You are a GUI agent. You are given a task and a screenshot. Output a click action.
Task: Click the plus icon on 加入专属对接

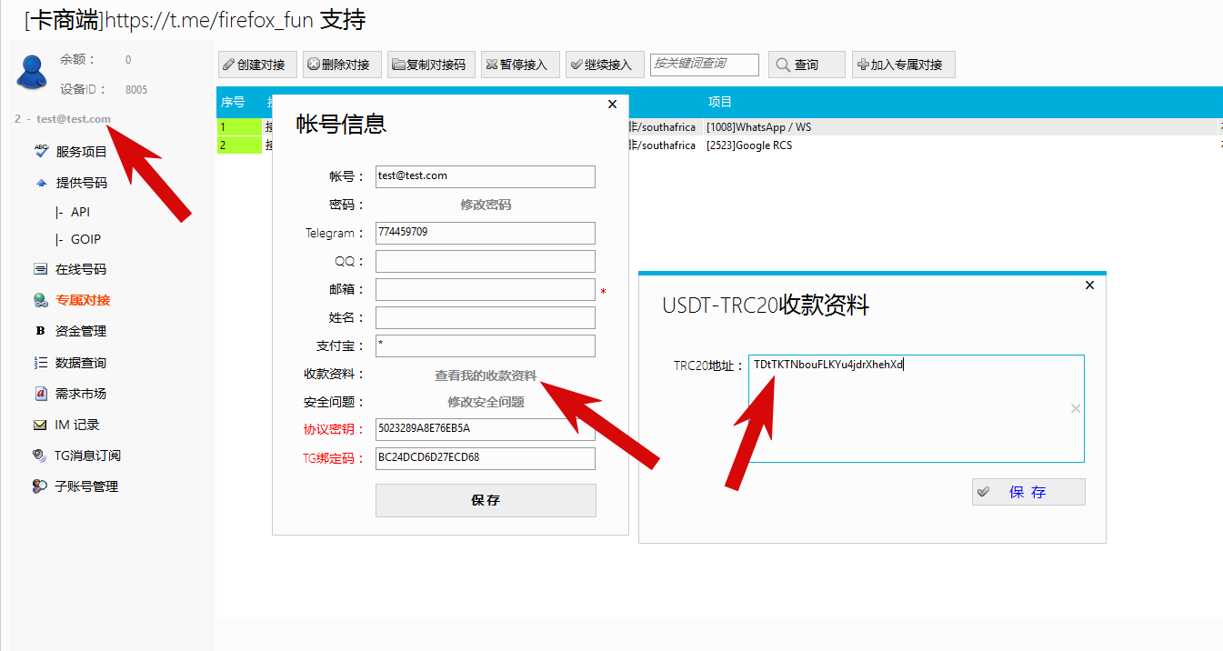click(x=863, y=65)
